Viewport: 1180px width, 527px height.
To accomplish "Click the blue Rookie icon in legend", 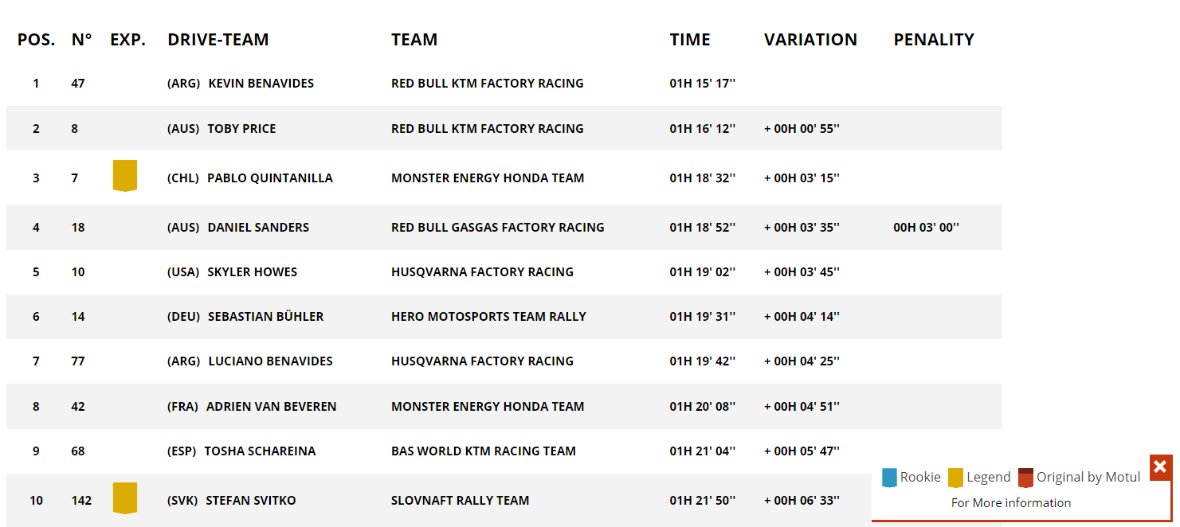I will click(x=889, y=478).
